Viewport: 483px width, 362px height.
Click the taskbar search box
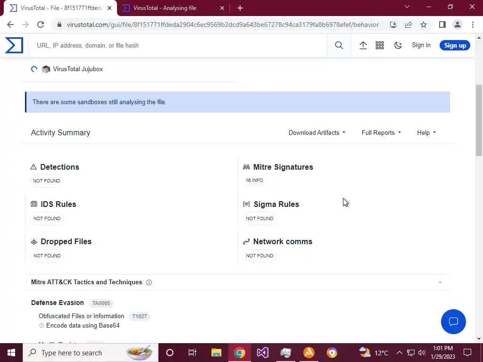91,353
